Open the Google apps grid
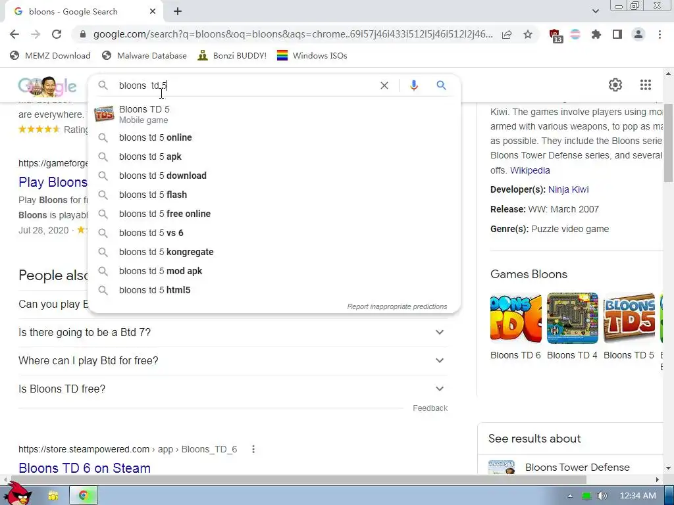The width and height of the screenshot is (674, 505). click(x=645, y=85)
